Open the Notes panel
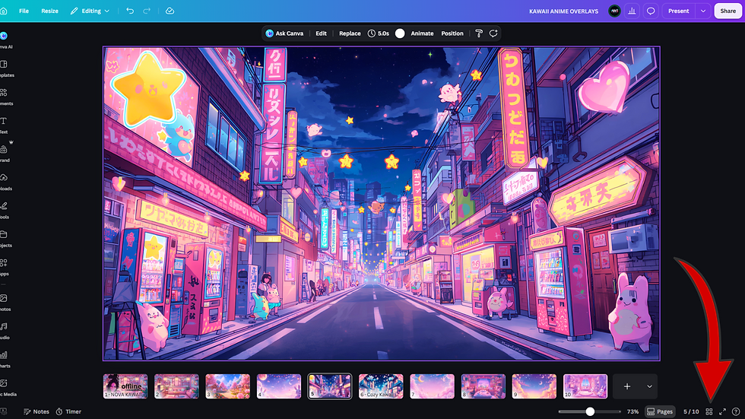This screenshot has width=745, height=419. tap(36, 411)
